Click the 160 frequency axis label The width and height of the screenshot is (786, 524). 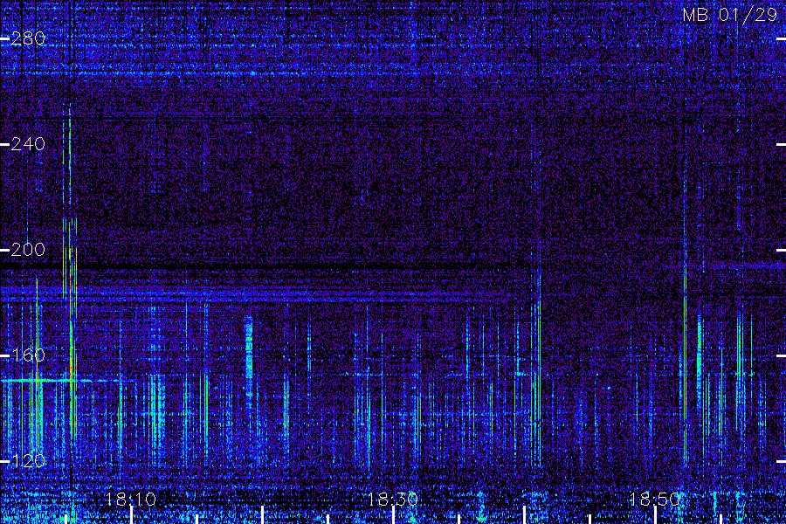[28, 355]
